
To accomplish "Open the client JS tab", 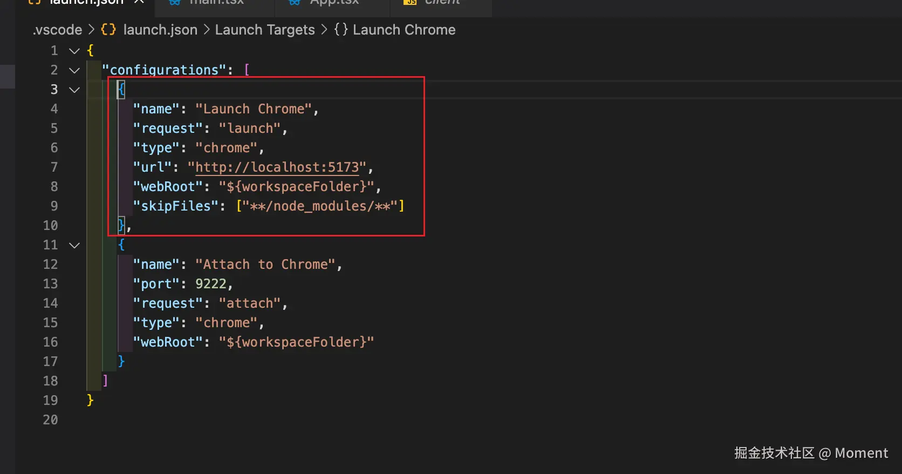I will click(x=442, y=2).
